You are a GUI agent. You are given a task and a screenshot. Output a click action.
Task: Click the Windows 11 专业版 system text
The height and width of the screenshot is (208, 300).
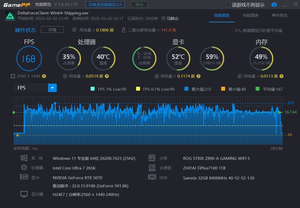coord(94,158)
